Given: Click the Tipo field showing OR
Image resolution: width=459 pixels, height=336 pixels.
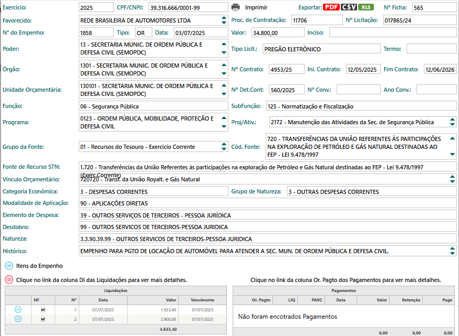Looking at the screenshot, I should [x=144, y=32].
